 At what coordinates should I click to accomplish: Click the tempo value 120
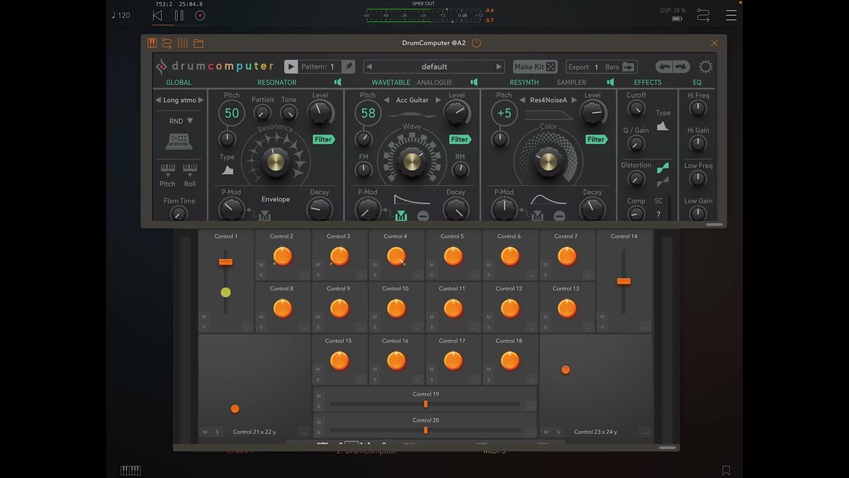pos(124,15)
